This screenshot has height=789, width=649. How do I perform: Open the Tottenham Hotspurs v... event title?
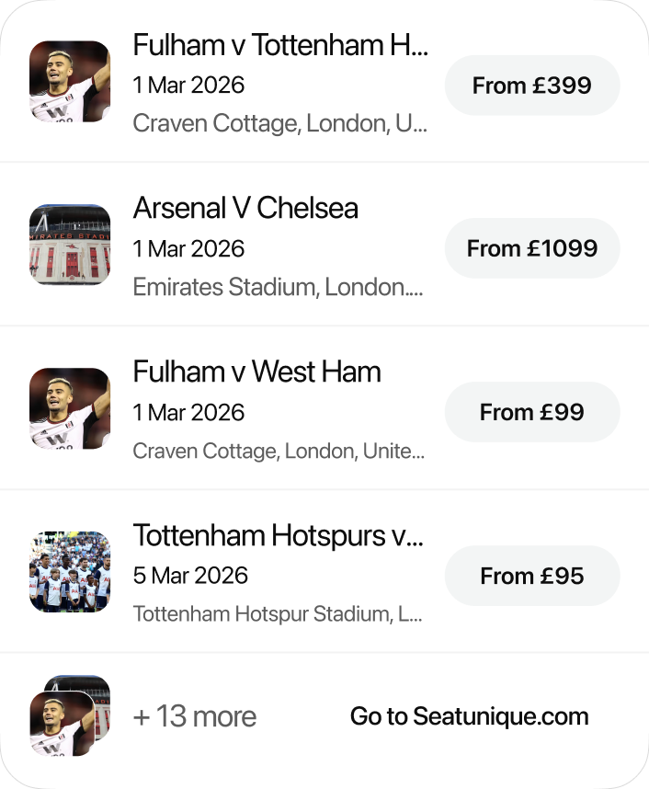tap(279, 535)
